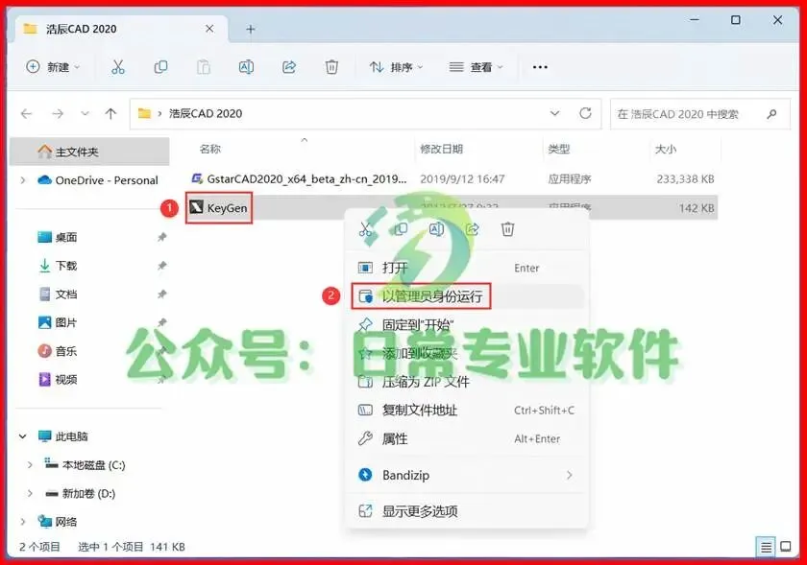Open the Bandizip submenu
This screenshot has width=807, height=565.
[x=467, y=475]
